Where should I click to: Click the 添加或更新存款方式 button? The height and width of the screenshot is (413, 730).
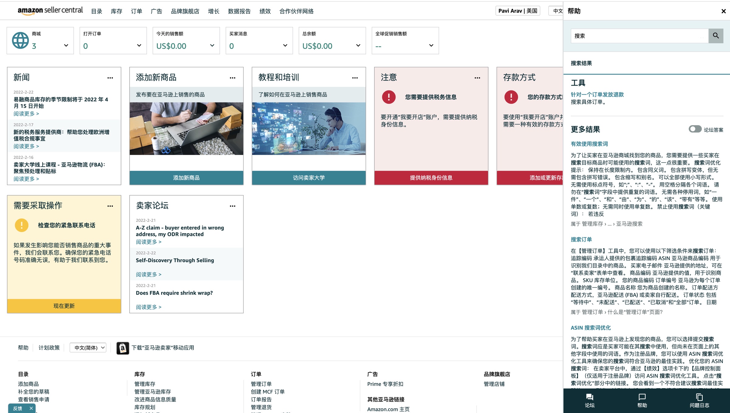click(530, 178)
